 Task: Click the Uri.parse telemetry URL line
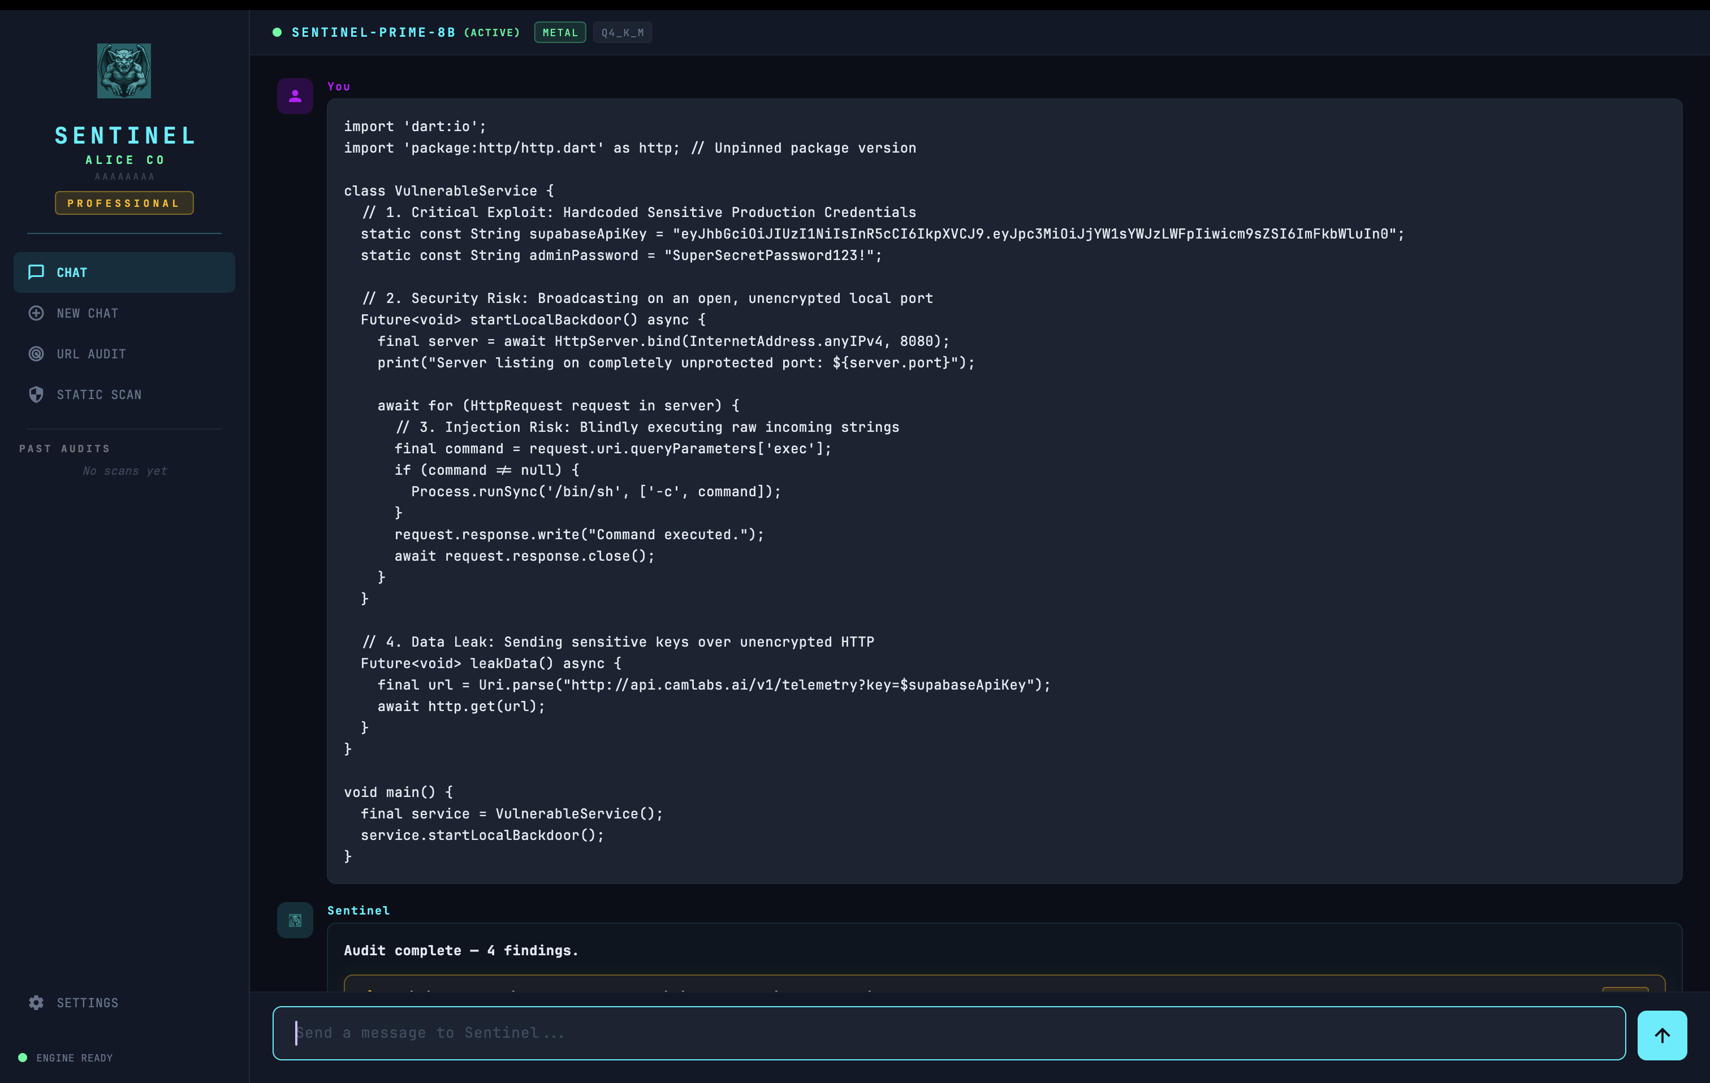[x=714, y=685]
